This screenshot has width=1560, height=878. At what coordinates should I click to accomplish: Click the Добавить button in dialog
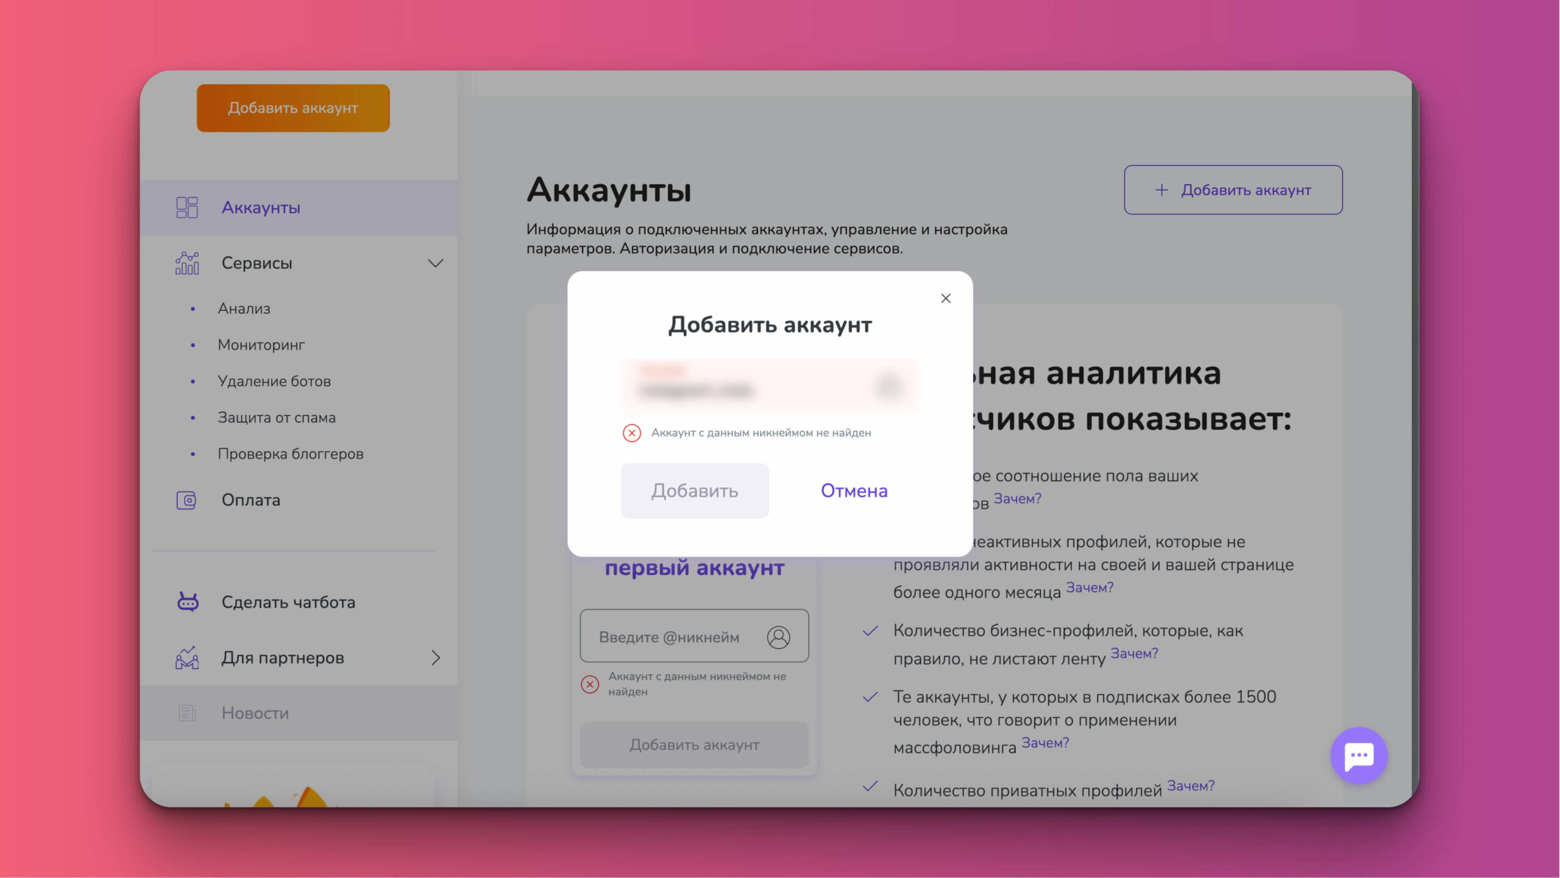(x=695, y=491)
